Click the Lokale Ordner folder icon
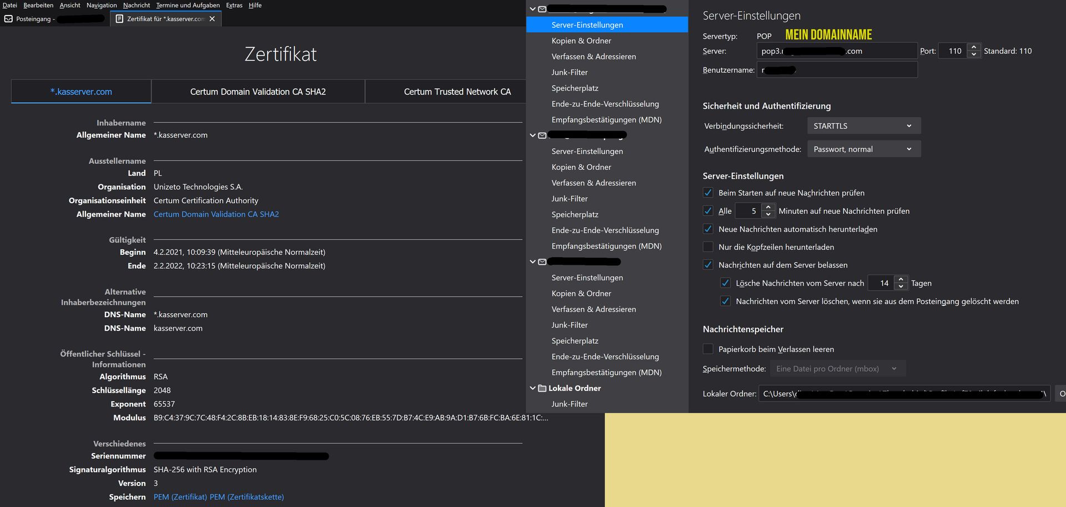The height and width of the screenshot is (507, 1066). 542,388
